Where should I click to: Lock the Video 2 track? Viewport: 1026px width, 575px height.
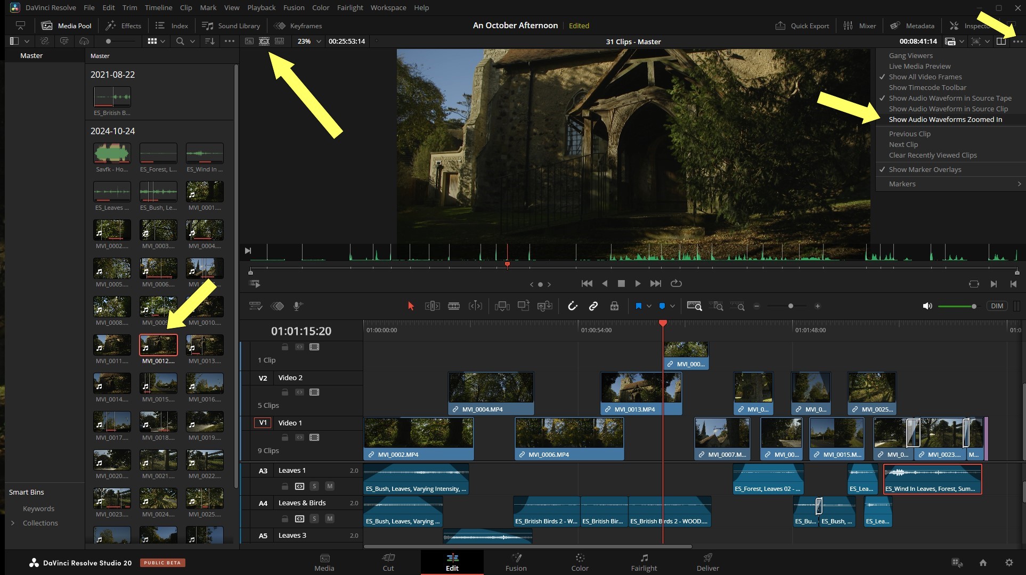285,392
